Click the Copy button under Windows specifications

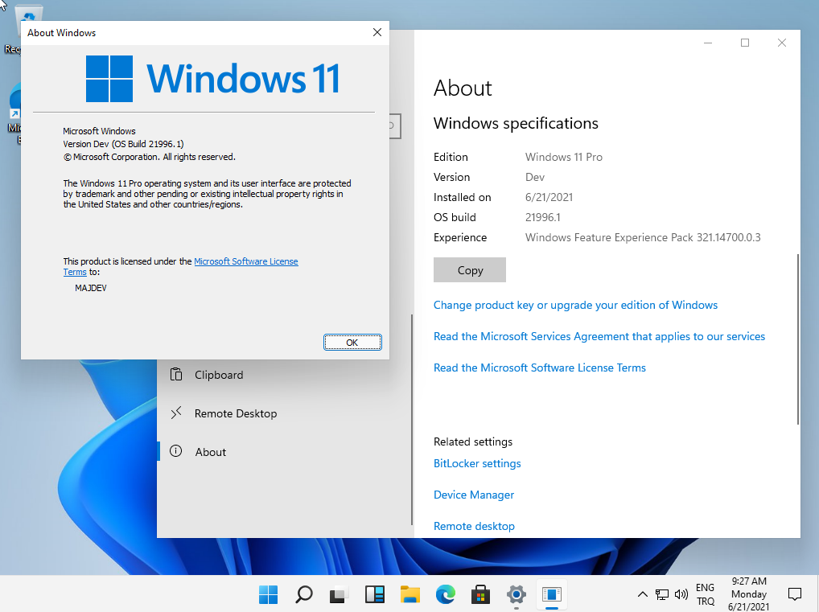[470, 270]
